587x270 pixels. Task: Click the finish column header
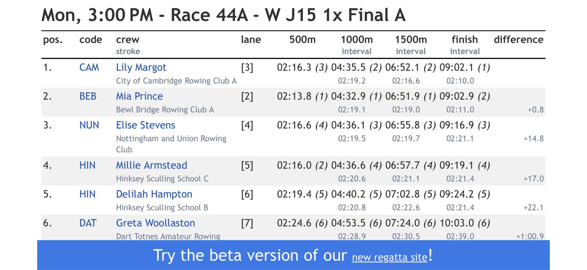[464, 40]
